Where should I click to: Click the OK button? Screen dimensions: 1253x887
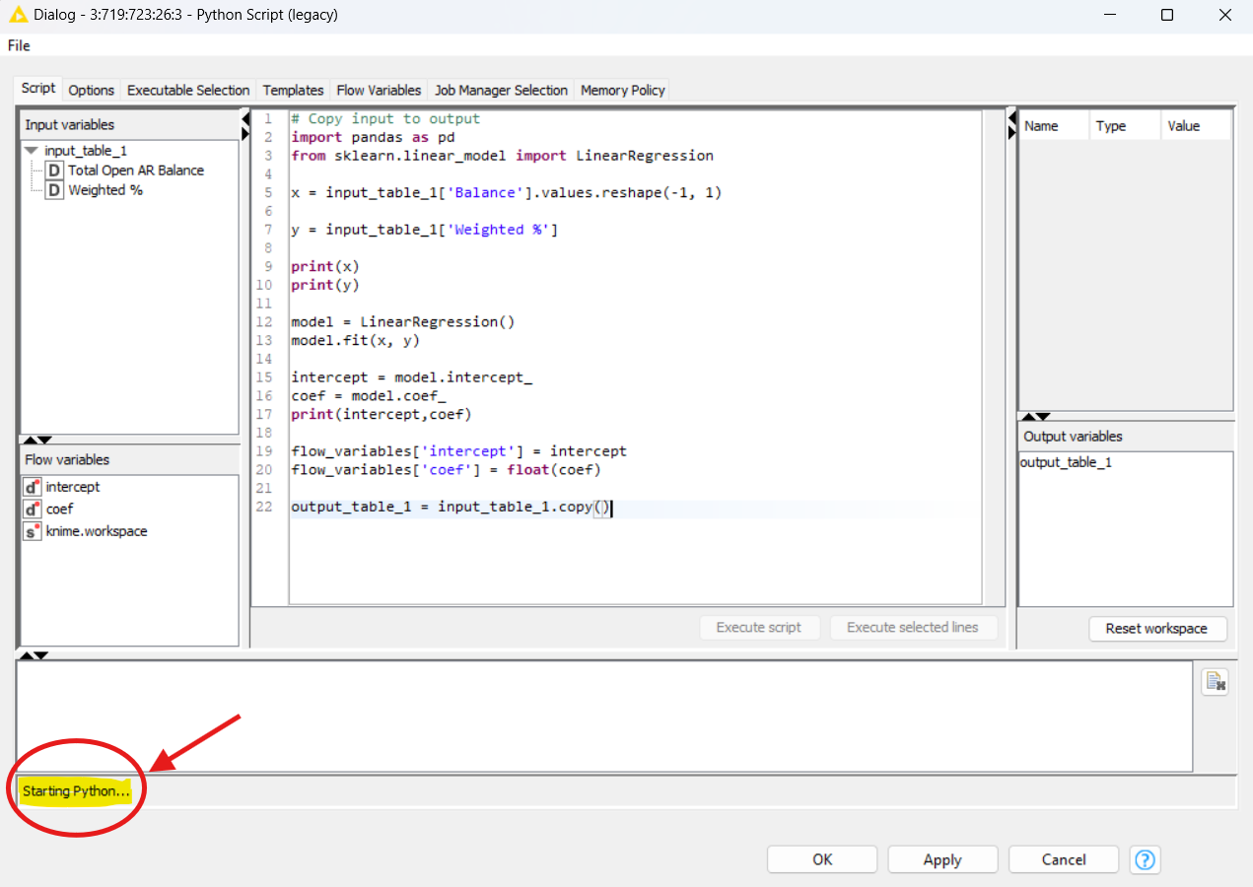click(x=822, y=859)
